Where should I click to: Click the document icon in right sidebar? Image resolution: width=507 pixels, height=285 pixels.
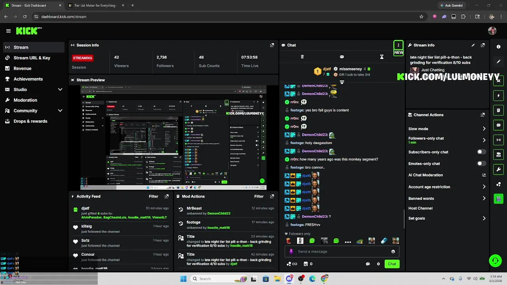click(x=498, y=110)
